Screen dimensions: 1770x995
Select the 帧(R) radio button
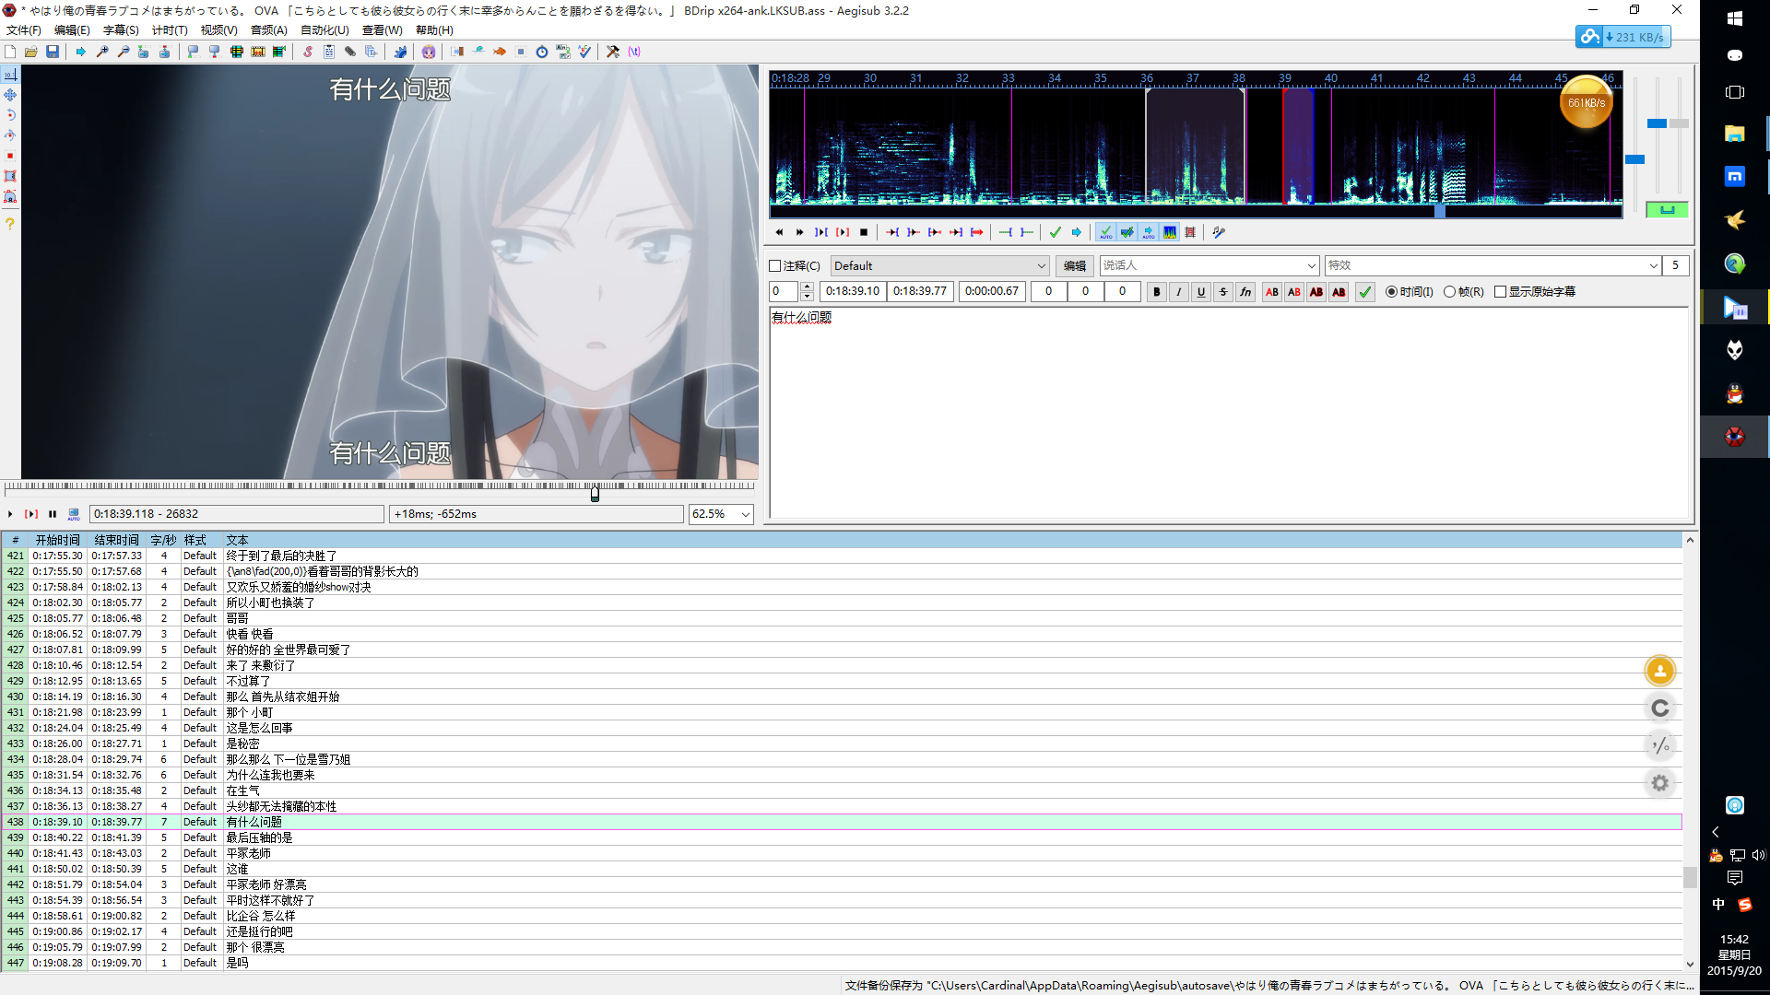tap(1449, 292)
